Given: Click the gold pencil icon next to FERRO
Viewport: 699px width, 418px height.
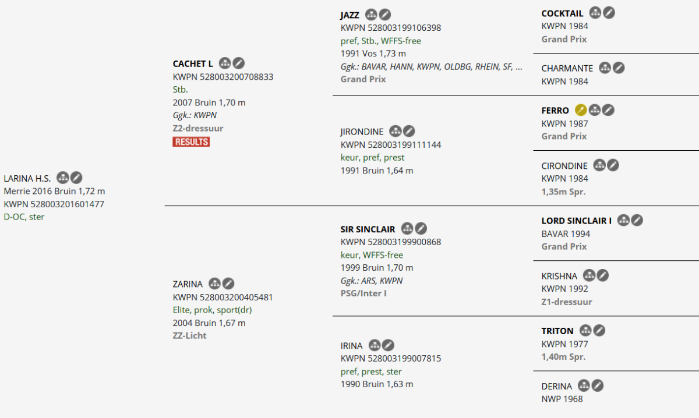Looking at the screenshot, I should click(x=581, y=109).
